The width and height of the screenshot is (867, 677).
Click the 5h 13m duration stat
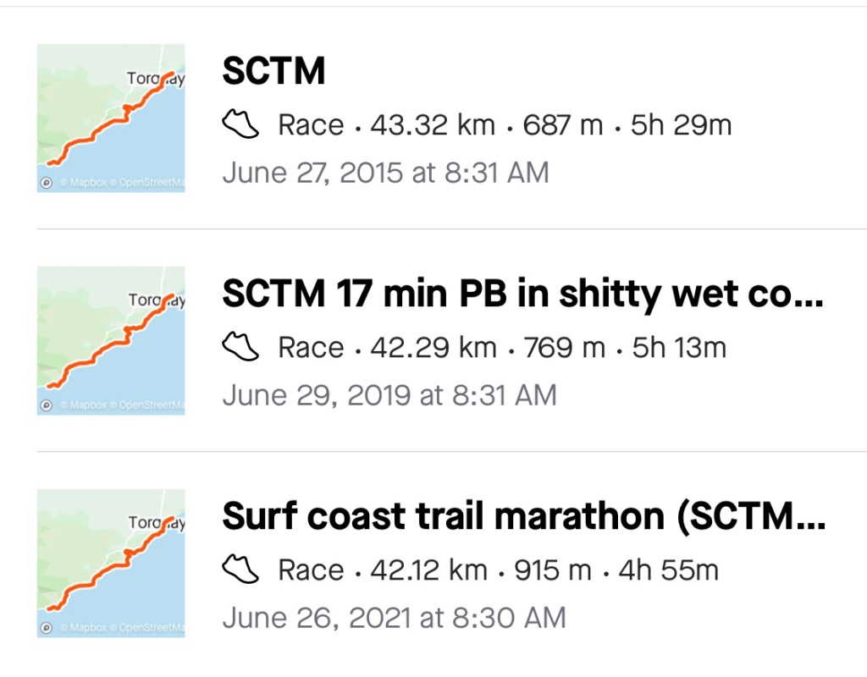[680, 348]
